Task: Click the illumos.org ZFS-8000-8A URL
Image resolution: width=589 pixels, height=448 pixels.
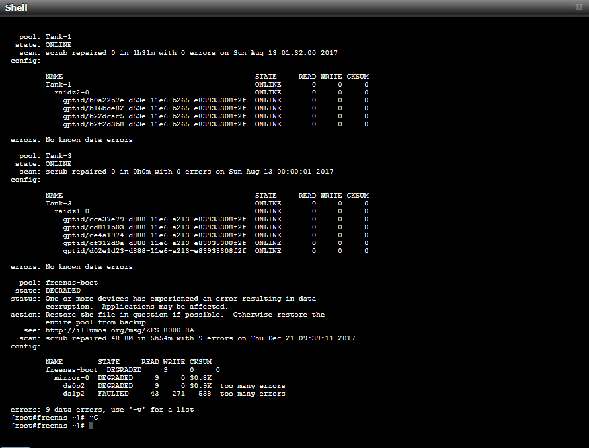Action: 120,330
